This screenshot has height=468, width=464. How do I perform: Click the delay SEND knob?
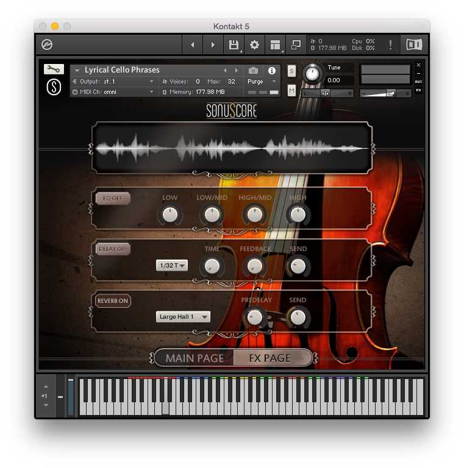pyautogui.click(x=298, y=266)
